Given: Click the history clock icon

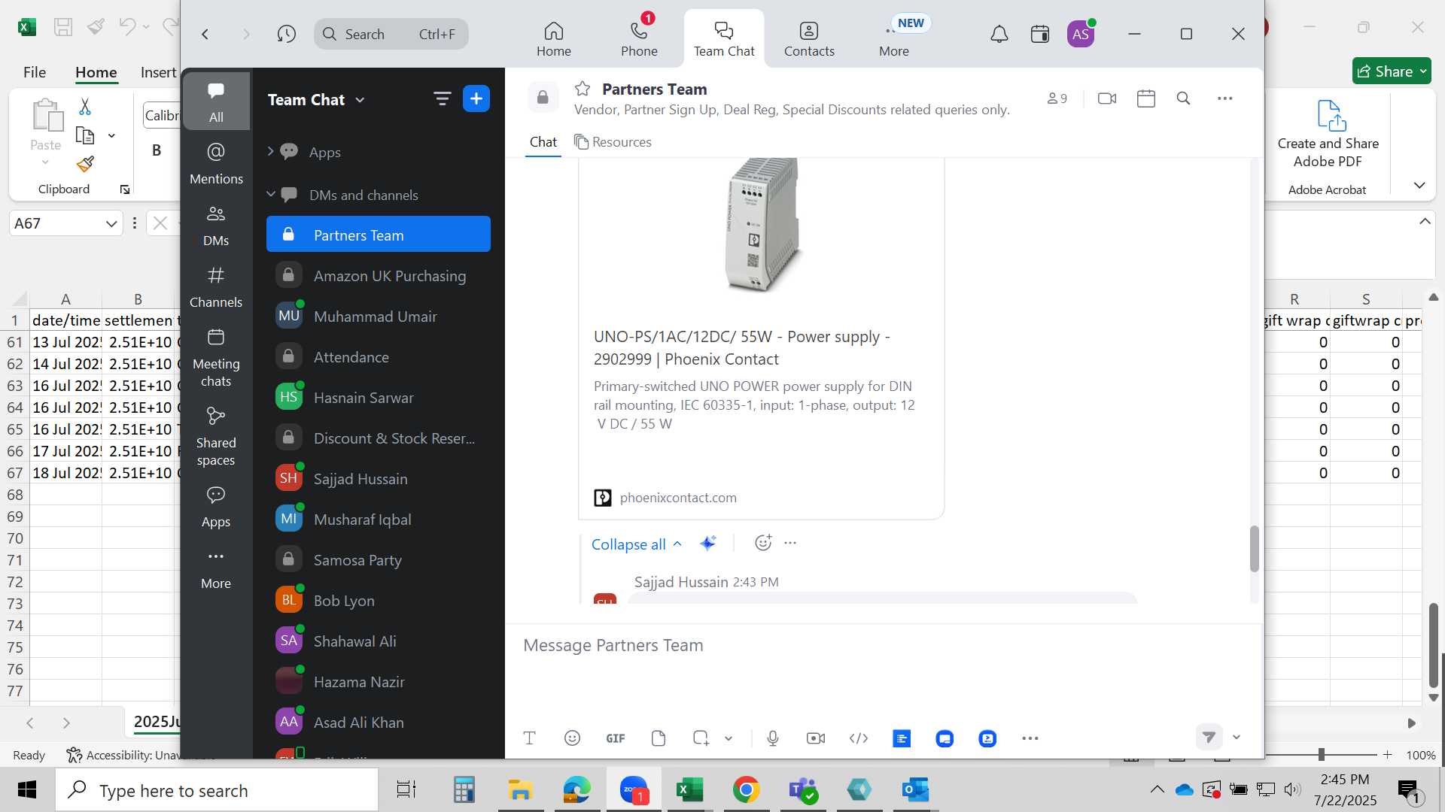Looking at the screenshot, I should click(286, 34).
